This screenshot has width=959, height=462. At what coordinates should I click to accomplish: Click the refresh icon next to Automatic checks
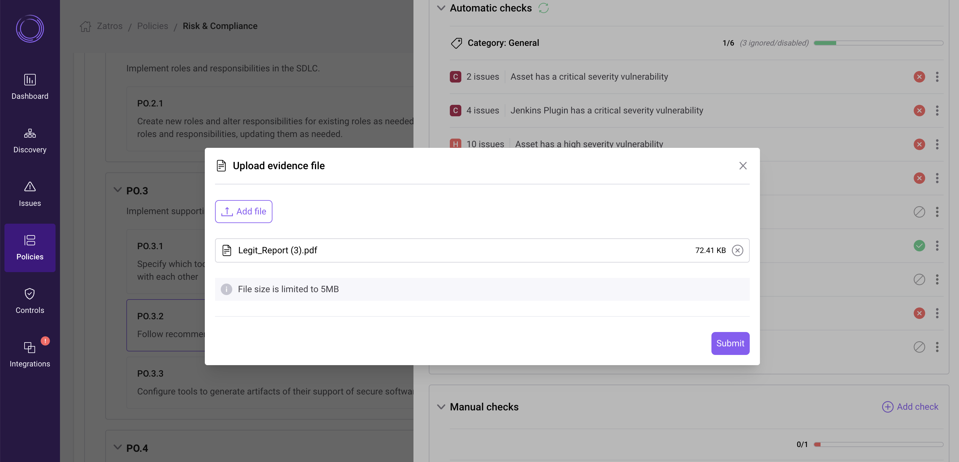pyautogui.click(x=543, y=8)
